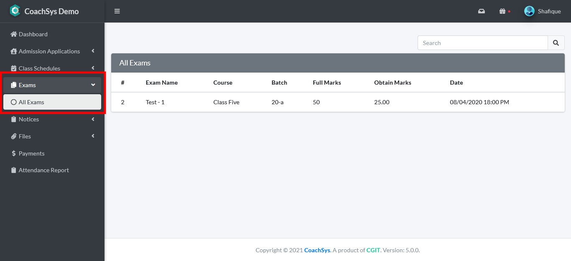
Task: Click the Shafique user avatar
Action: 529,11
